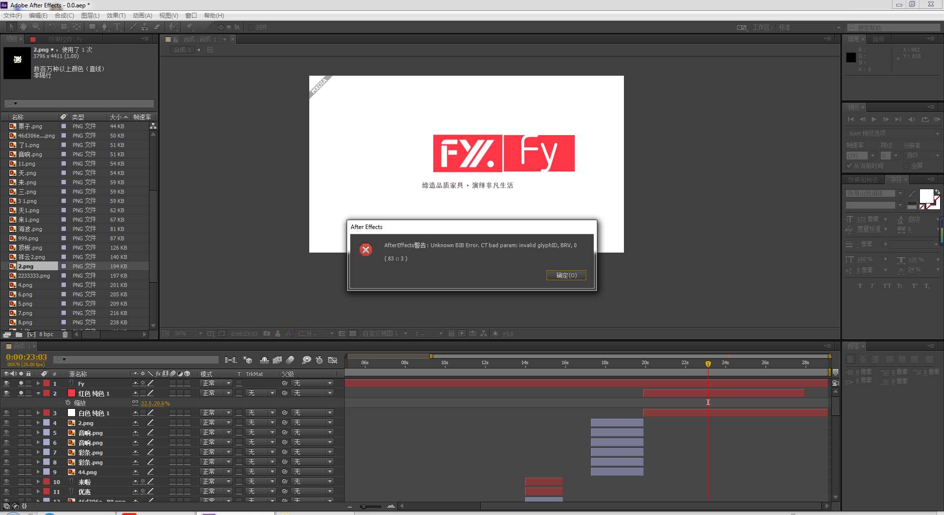Viewport: 944px width, 515px height.
Task: Toggle 从当前时间 checkbox in Preview panel
Action: (x=849, y=166)
